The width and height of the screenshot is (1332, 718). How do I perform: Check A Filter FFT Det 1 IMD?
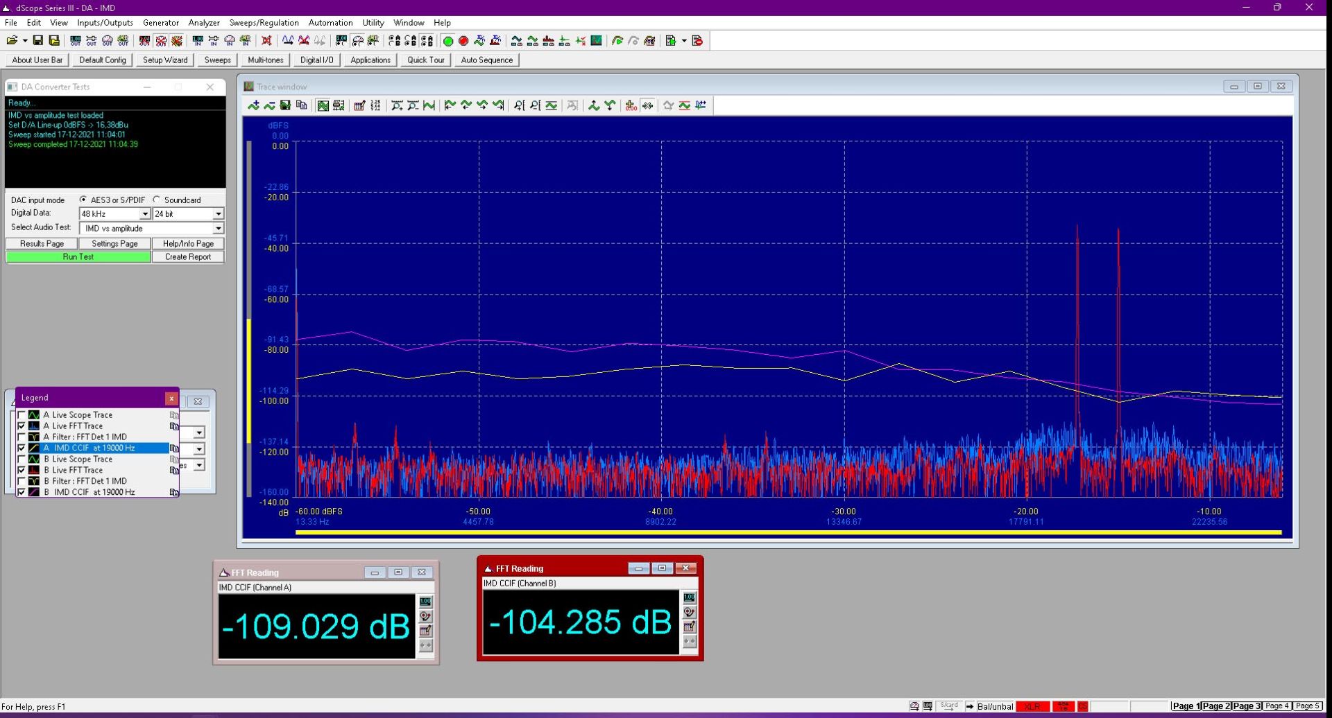[22, 437]
